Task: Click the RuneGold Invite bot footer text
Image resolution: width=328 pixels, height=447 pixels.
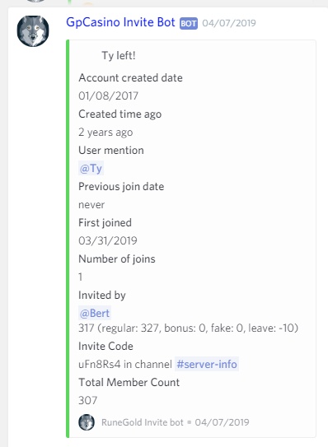Action: tap(143, 422)
